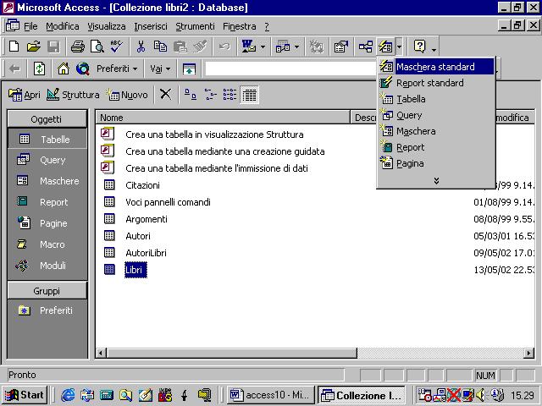
Task: Delete the selected object with the X icon
Action: [x=166, y=94]
